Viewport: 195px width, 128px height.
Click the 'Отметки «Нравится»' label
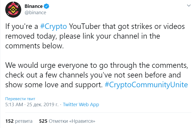pos(72,121)
